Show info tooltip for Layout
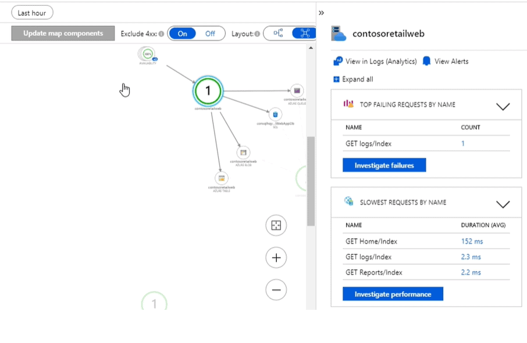The height and width of the screenshot is (343, 527). tap(257, 34)
